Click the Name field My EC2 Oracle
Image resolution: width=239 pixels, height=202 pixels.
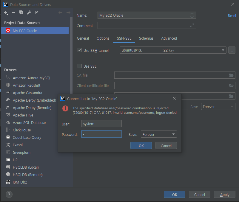[147, 15]
